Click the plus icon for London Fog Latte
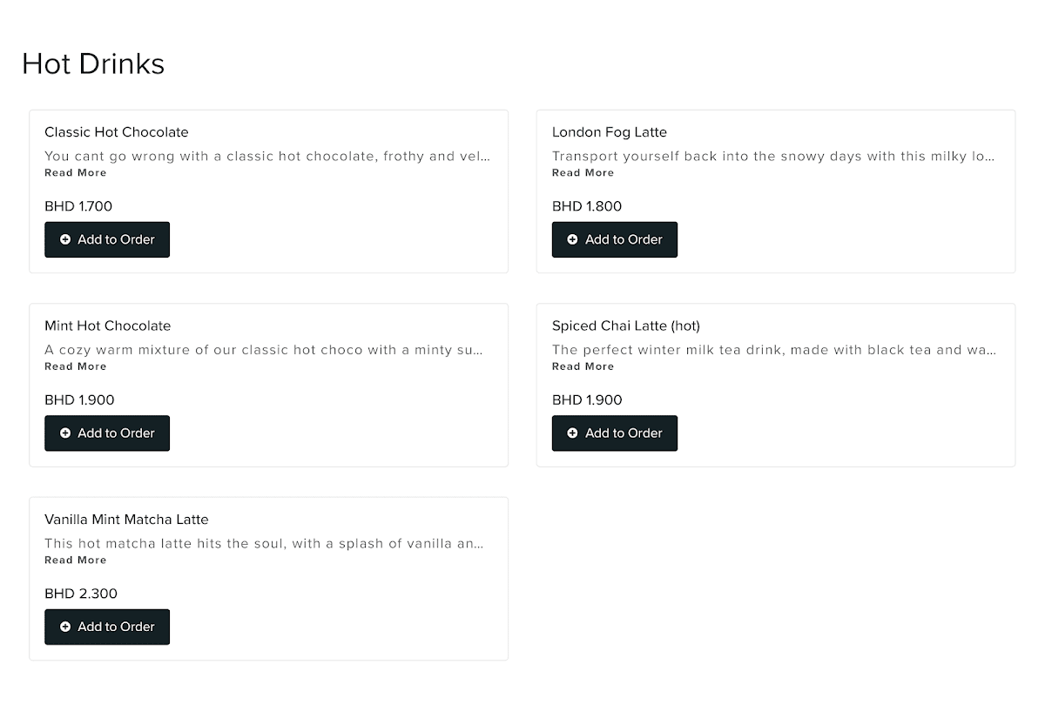Image resolution: width=1045 pixels, height=725 pixels. pyautogui.click(x=572, y=239)
